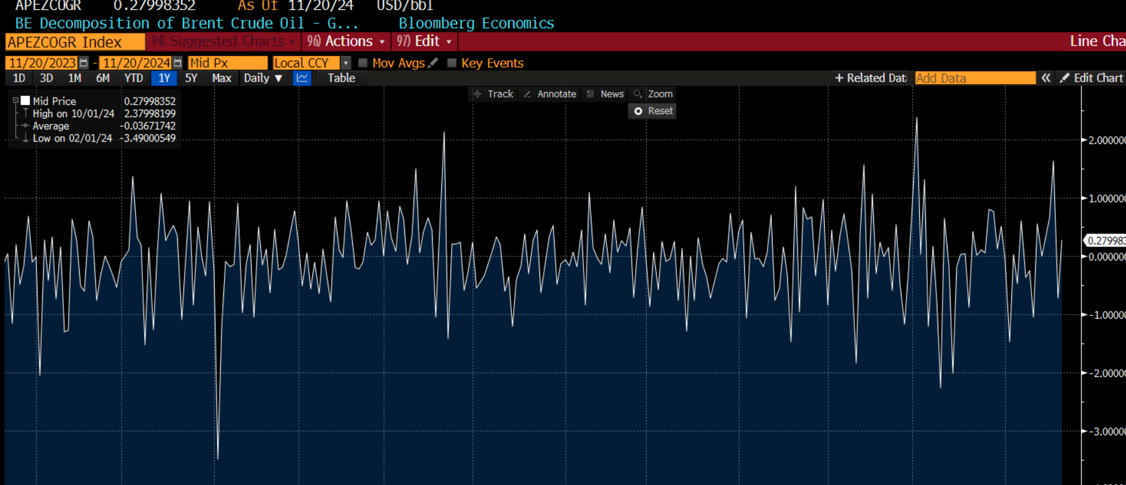
Task: Expand the Actions menu
Action: click(346, 42)
